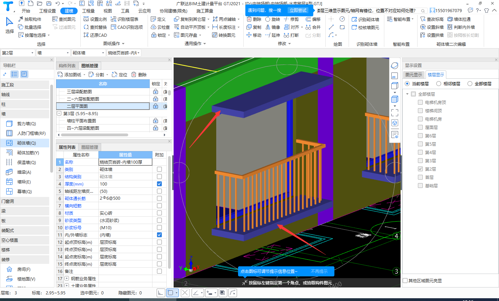Select 两点辅轴 two-point auxiliary axis tool
The width and height of the screenshot is (499, 301).
tap(225, 19)
